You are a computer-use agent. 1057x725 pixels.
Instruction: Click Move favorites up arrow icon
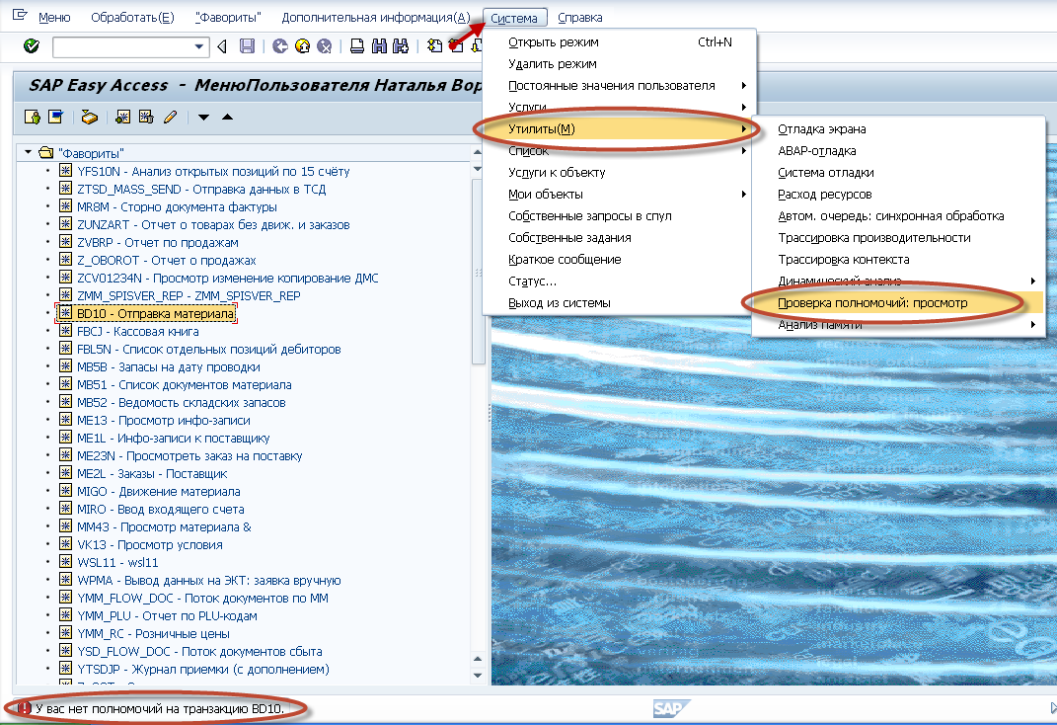[227, 118]
